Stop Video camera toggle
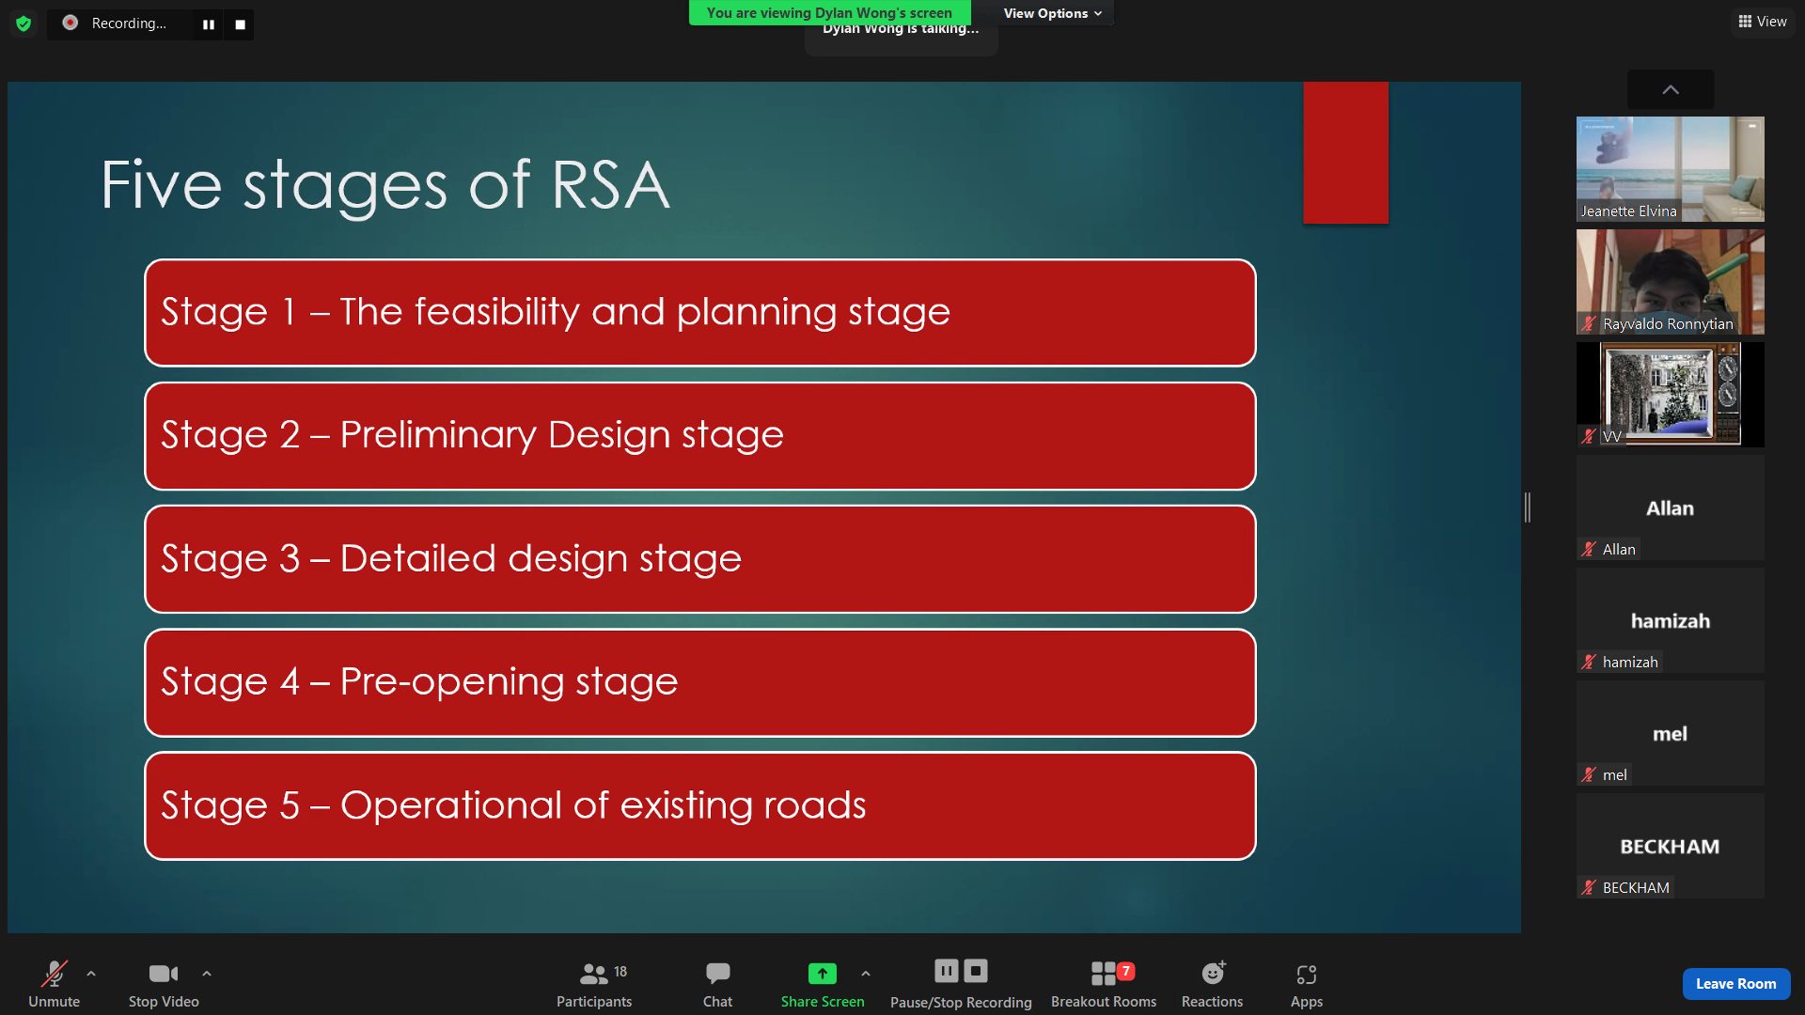1805x1015 pixels. 164,984
